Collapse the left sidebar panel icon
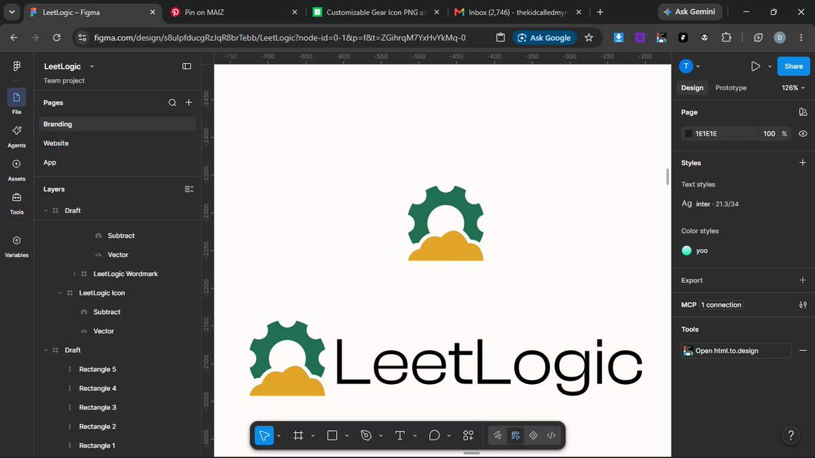Image resolution: width=815 pixels, height=458 pixels. point(187,66)
